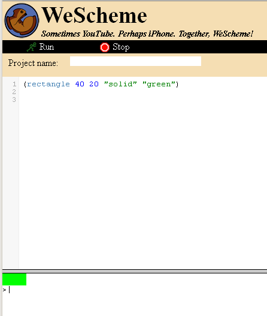Screen dimensions: 267x316
Task: Click the green rectangle output image
Action: click(x=14, y=279)
